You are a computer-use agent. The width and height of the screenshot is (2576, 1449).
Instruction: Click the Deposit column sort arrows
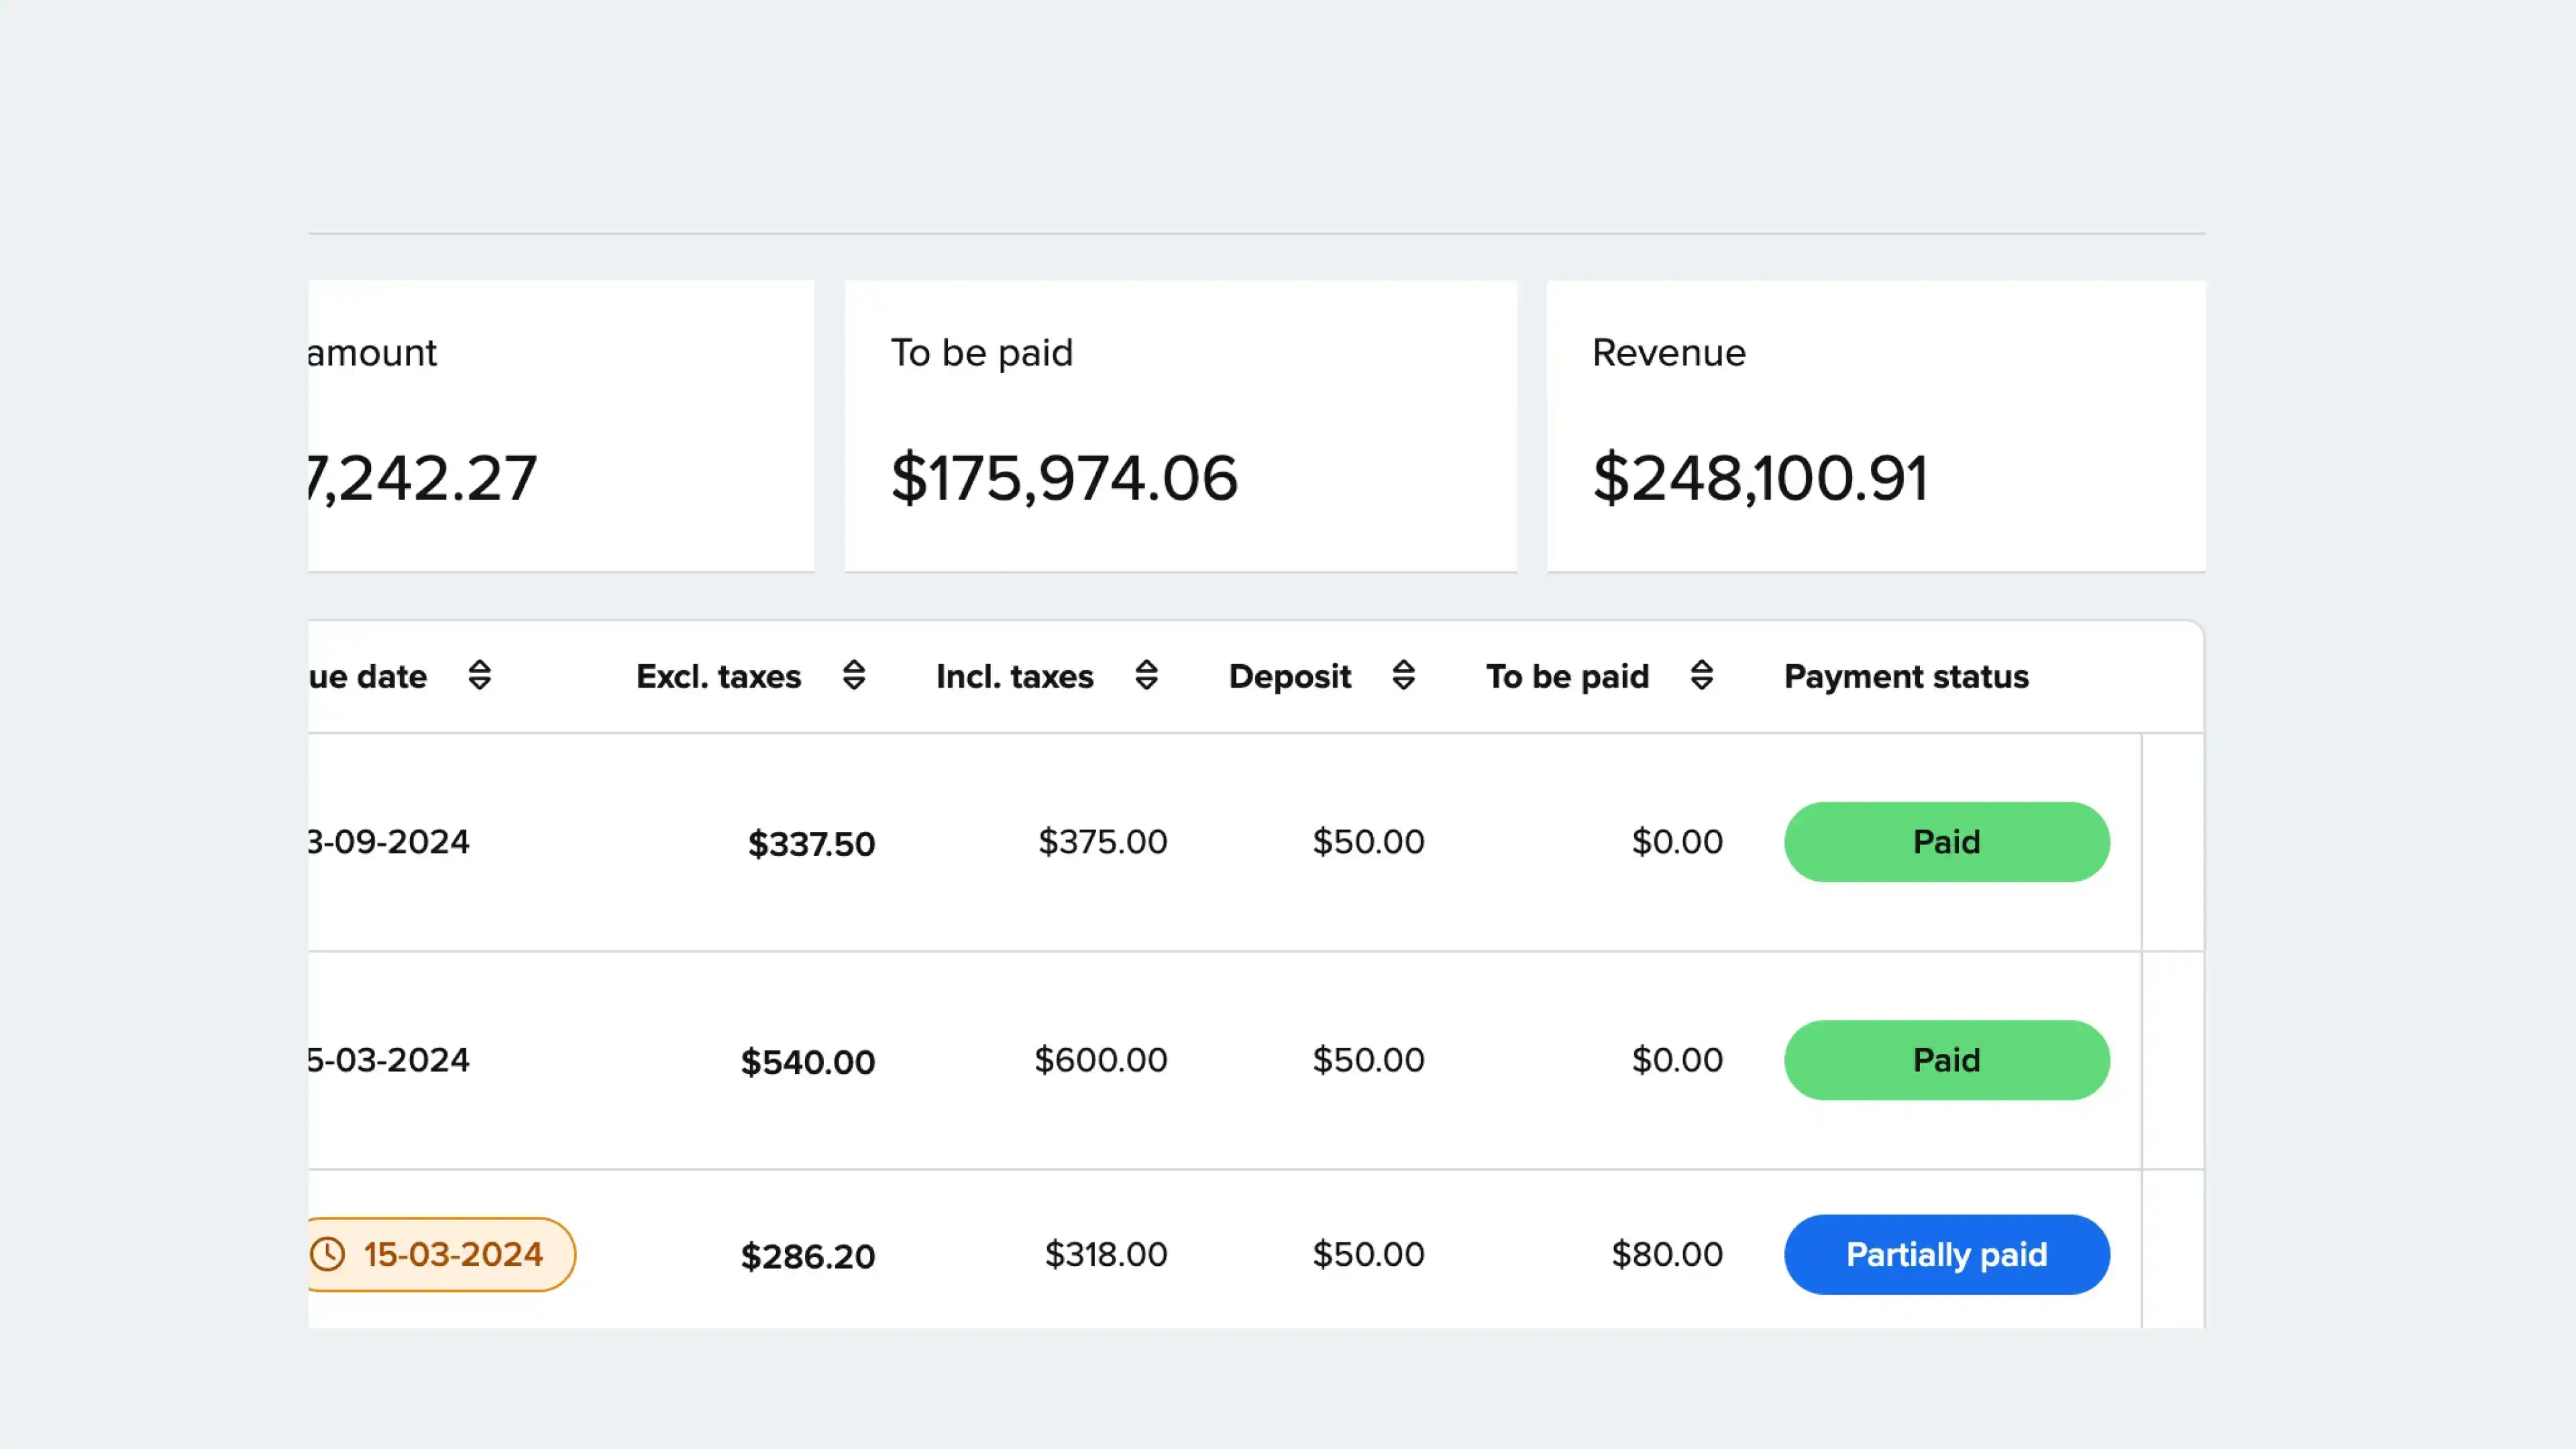(1403, 676)
